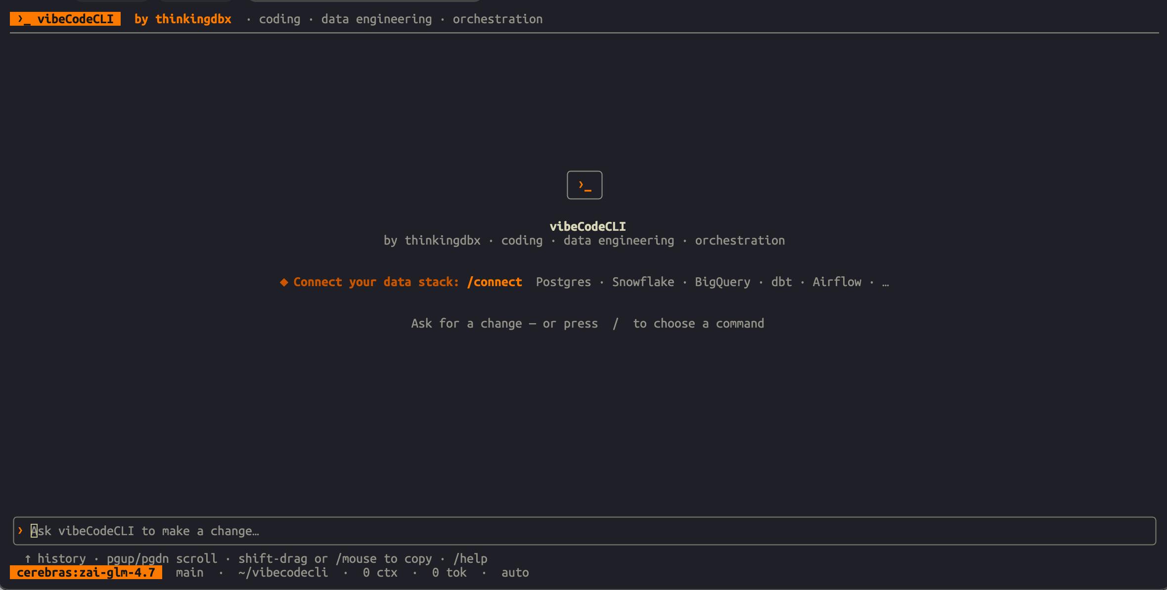1167x590 pixels.
Task: Click the '~/vibecodecli' path in the status bar
Action: 283,572
